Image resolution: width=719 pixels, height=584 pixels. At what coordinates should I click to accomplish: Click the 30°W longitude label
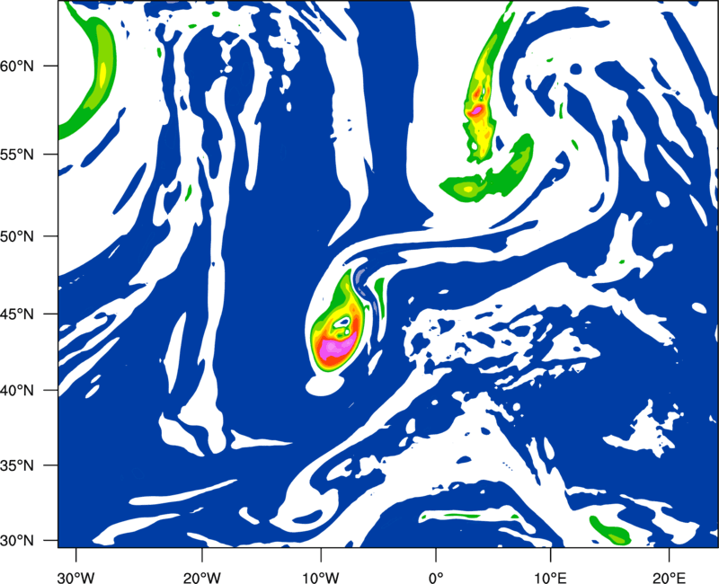click(x=75, y=578)
